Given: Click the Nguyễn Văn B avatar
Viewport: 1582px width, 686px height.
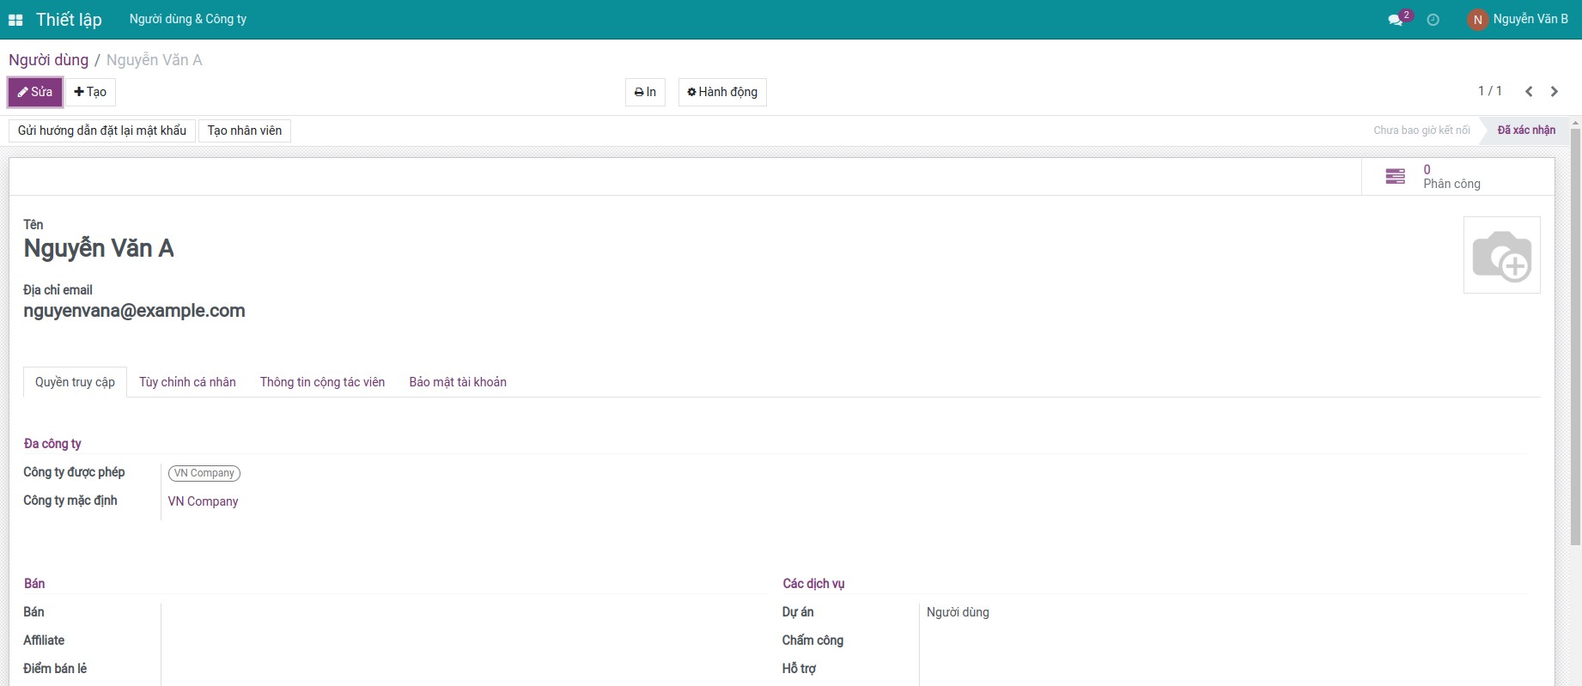Looking at the screenshot, I should (1477, 20).
